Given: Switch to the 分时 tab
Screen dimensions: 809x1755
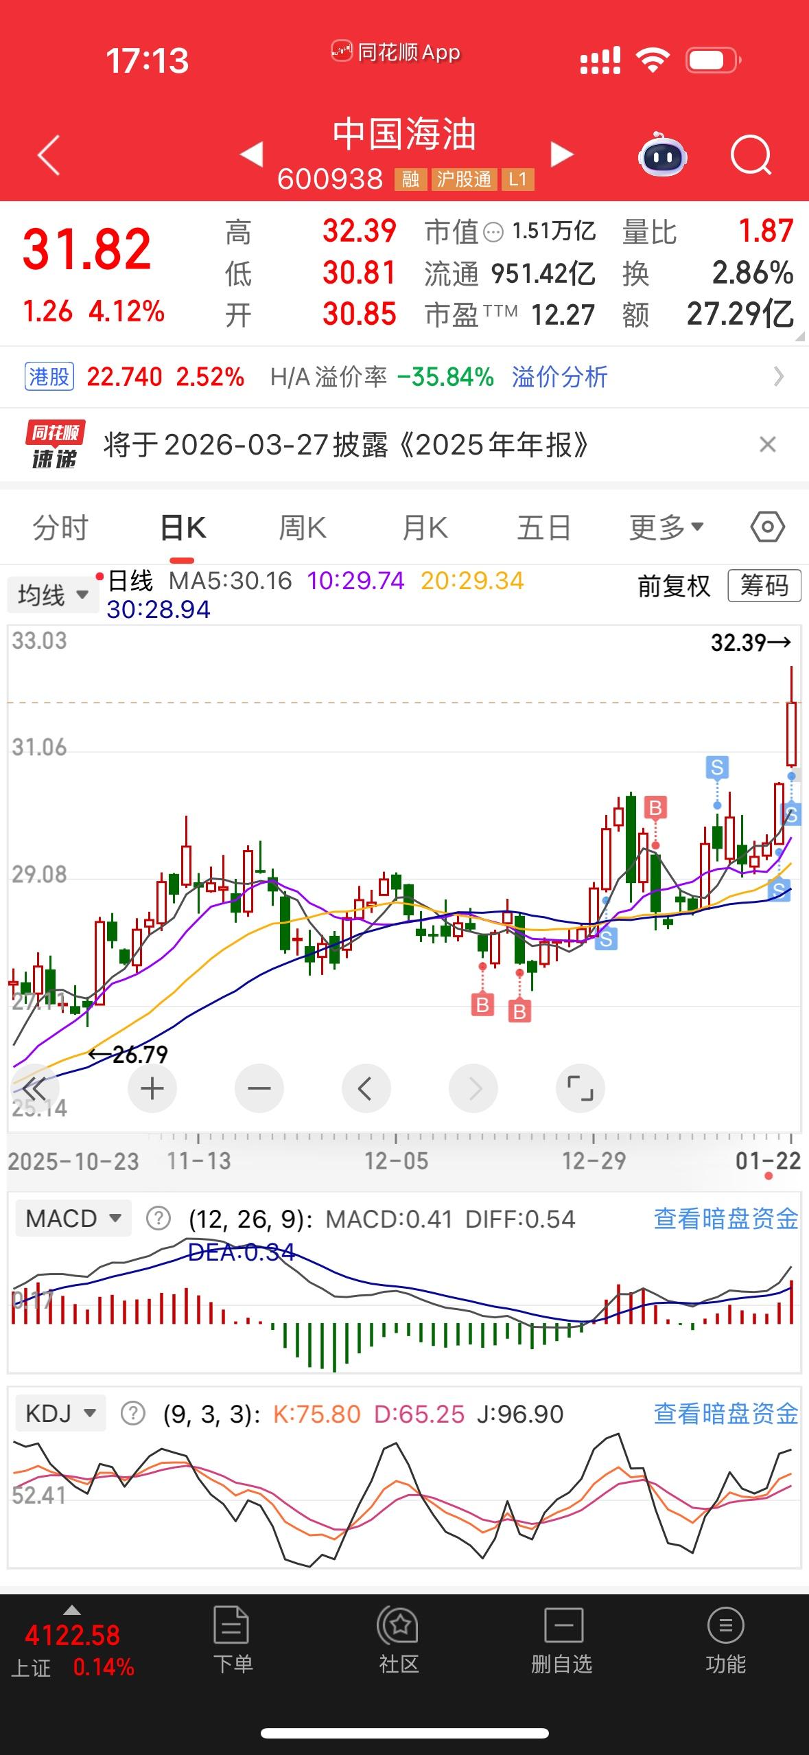Looking at the screenshot, I should point(60,527).
